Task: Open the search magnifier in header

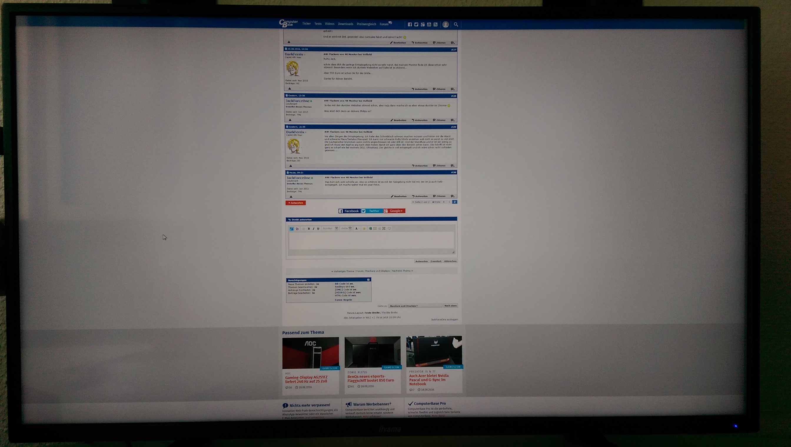Action: (x=456, y=25)
